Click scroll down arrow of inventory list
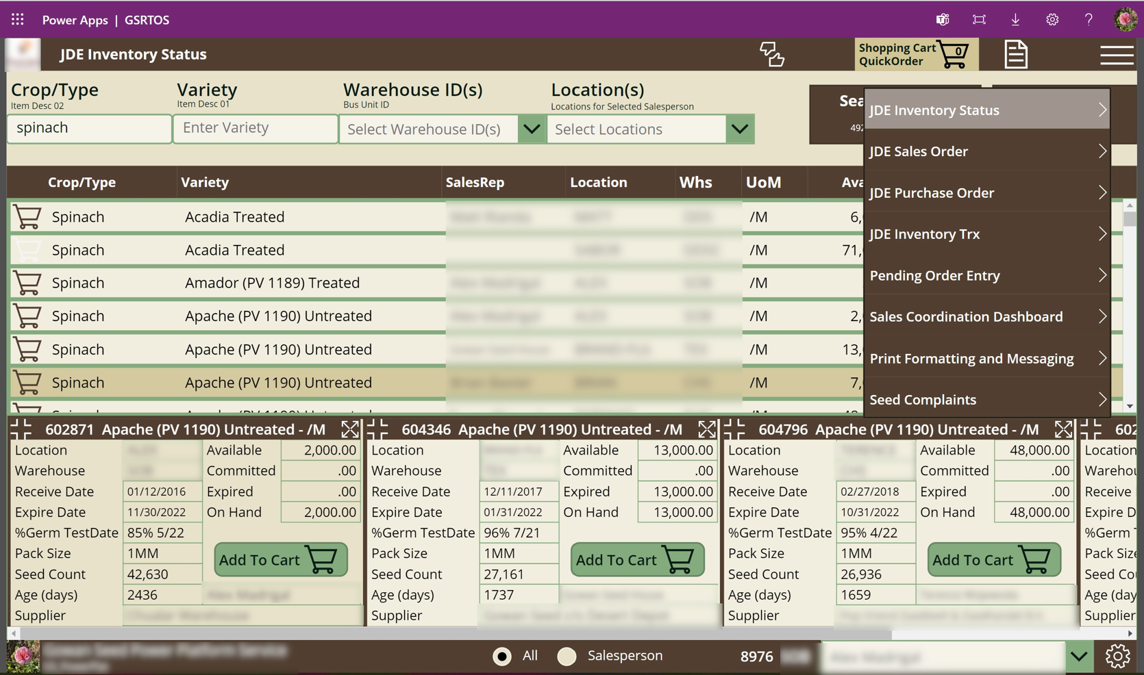The width and height of the screenshot is (1144, 675). [x=1130, y=407]
